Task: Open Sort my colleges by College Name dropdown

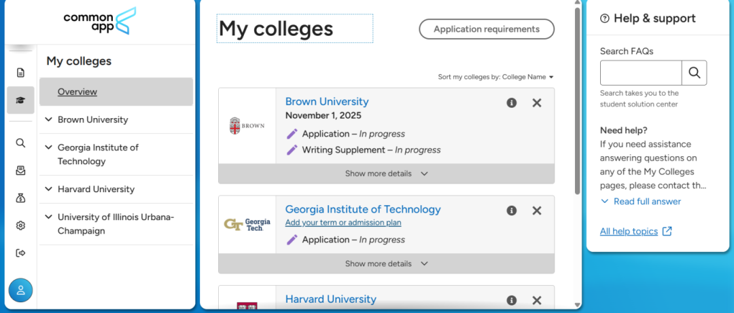Action: 495,77
